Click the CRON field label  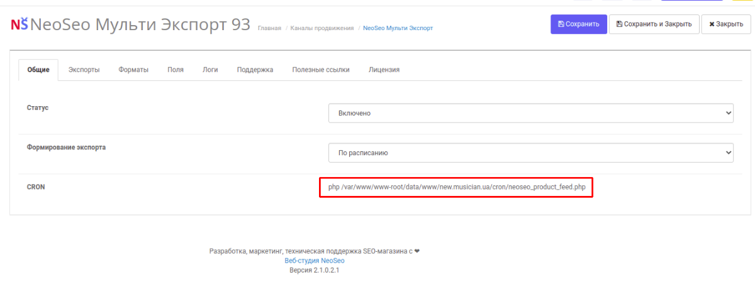click(x=35, y=187)
